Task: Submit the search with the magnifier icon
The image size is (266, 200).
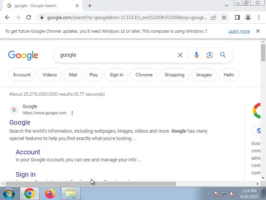Action: pos(223,55)
